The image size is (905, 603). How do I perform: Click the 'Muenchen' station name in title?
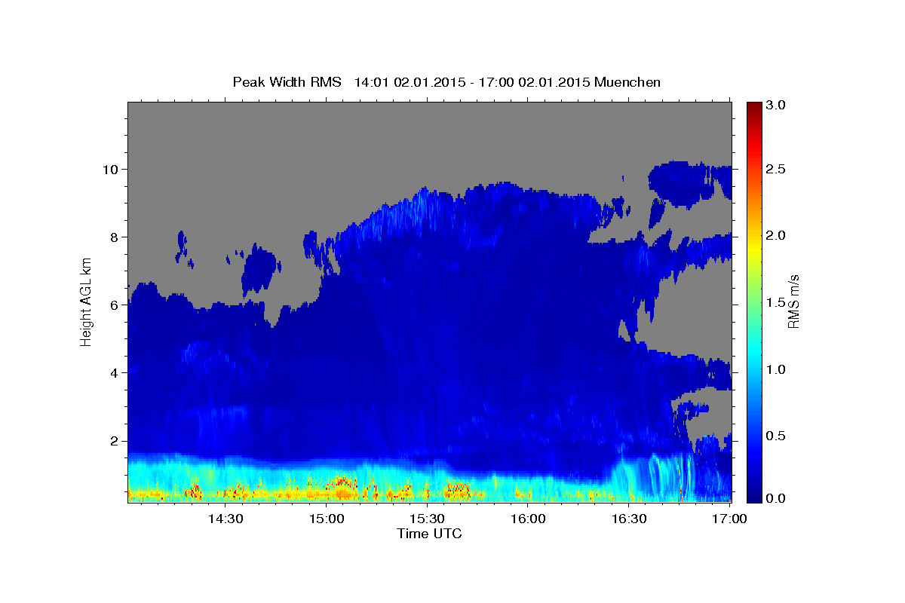coord(627,81)
